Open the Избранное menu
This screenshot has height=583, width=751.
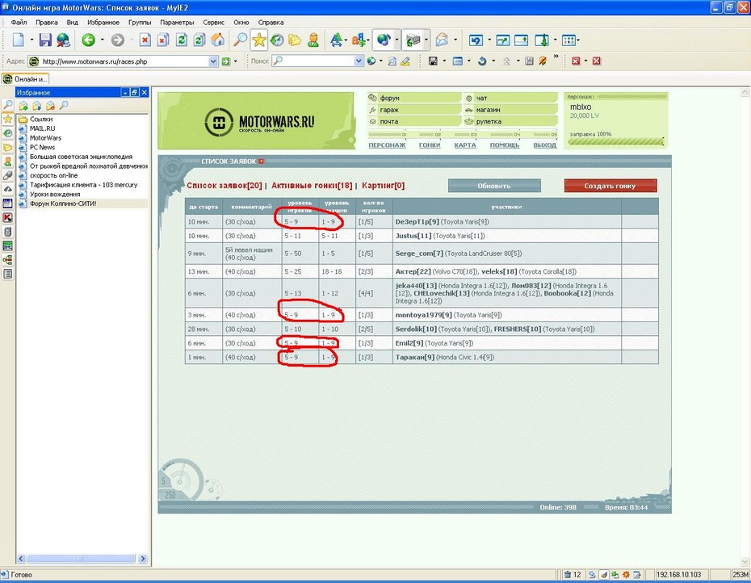(x=103, y=23)
